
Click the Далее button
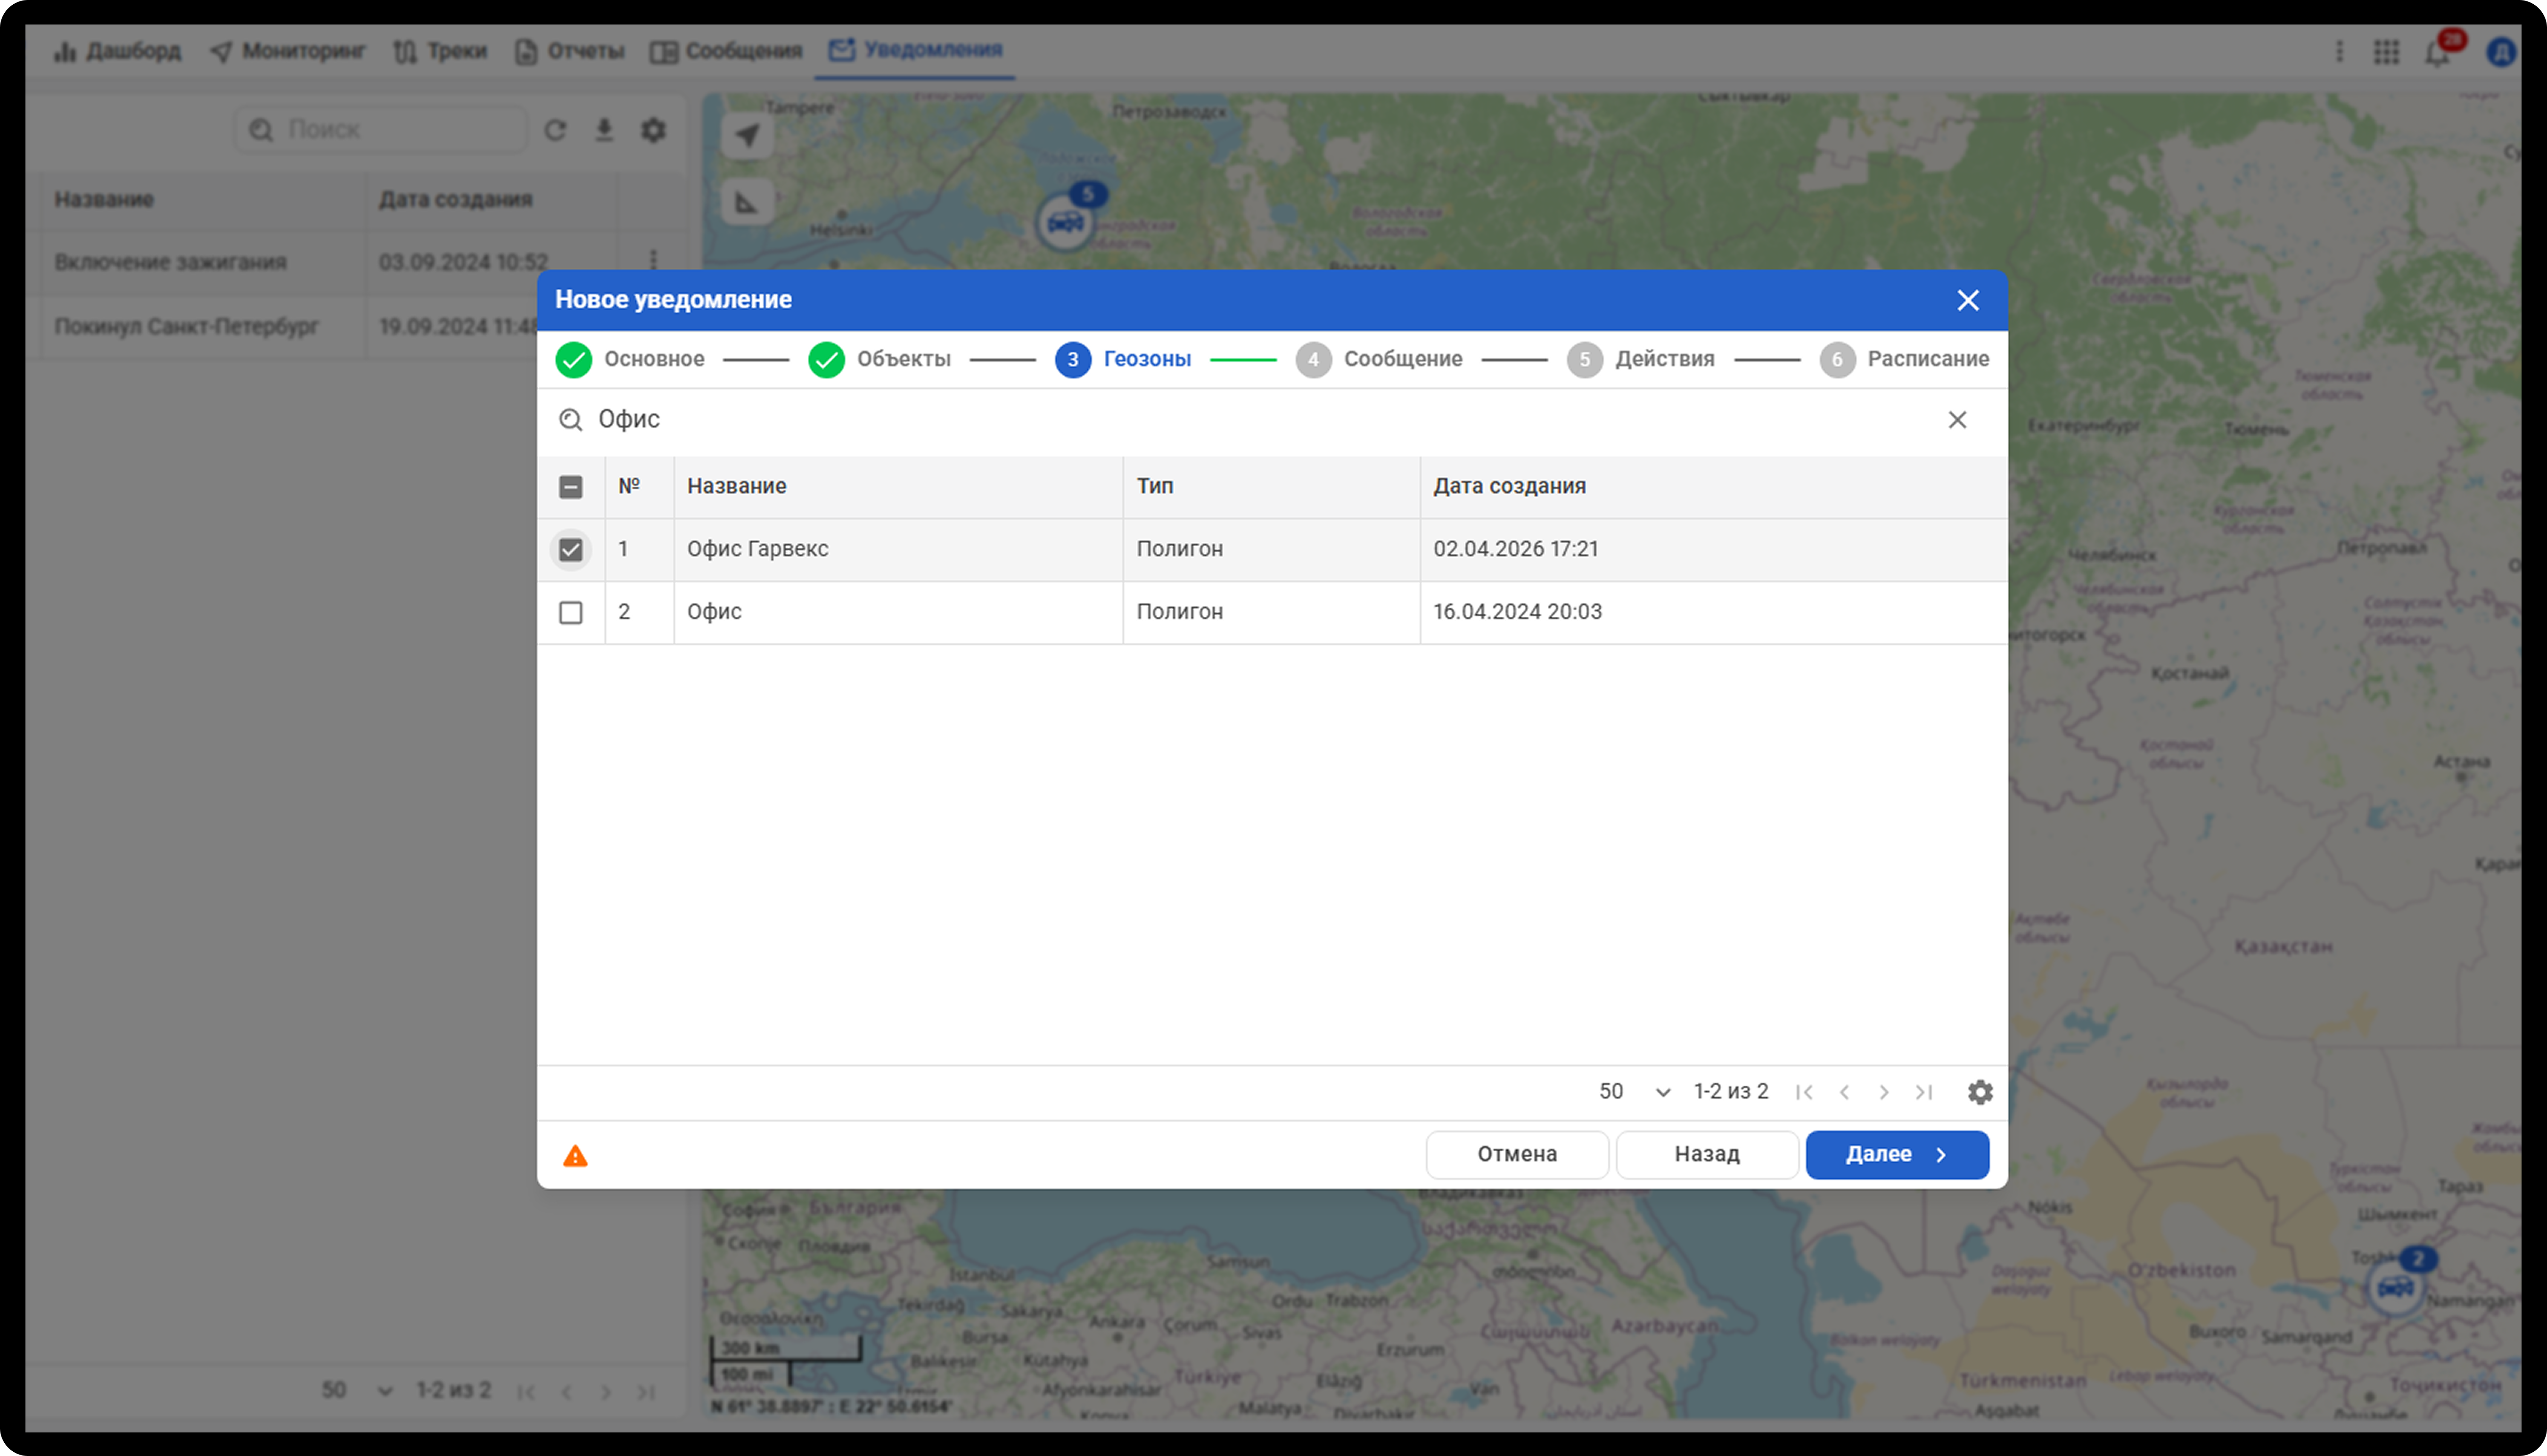click(x=1897, y=1155)
